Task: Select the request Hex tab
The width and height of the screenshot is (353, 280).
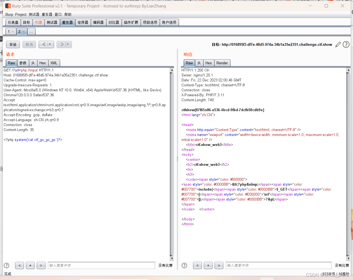Action: [x=43, y=63]
